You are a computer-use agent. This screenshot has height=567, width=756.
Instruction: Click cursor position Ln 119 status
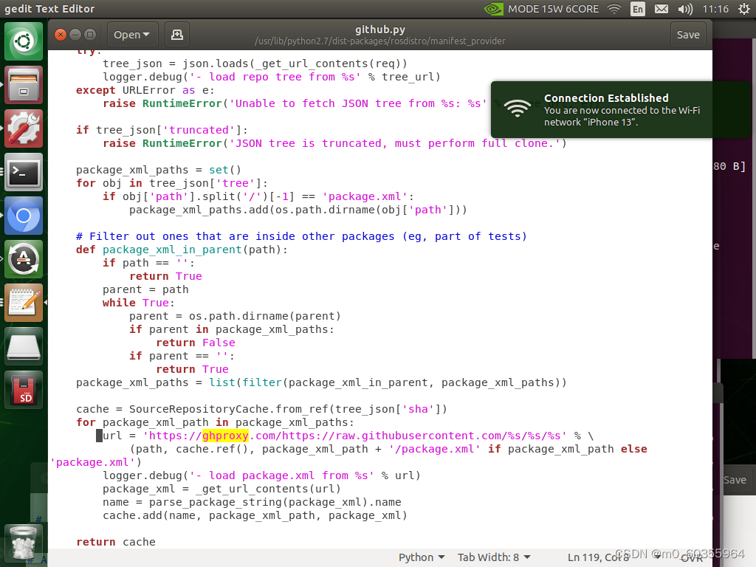point(598,557)
